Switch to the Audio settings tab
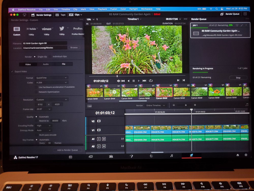Viewport: 254px width, 191px height. 46,64
